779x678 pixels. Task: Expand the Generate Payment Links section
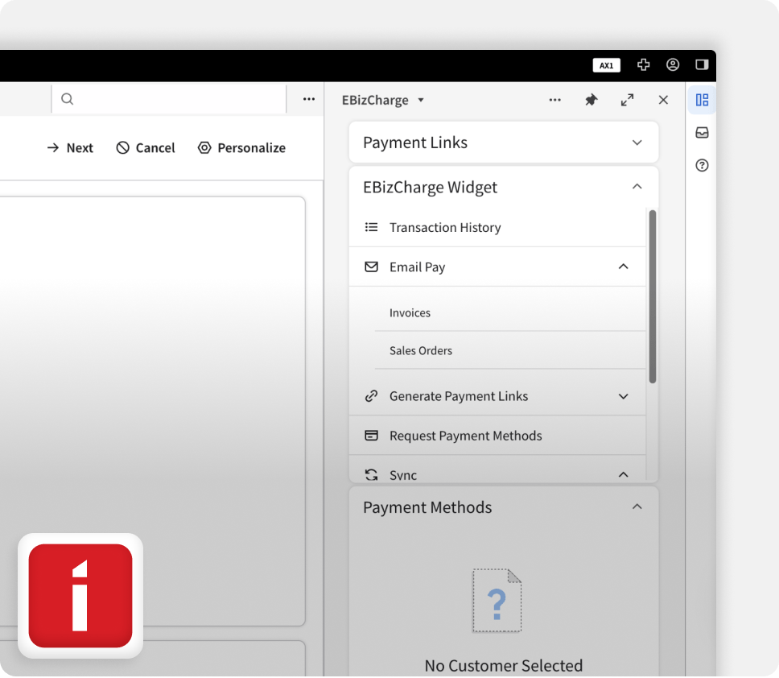point(623,395)
